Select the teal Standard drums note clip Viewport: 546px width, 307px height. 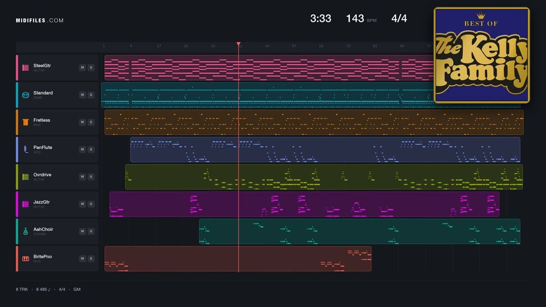[x=267, y=95]
